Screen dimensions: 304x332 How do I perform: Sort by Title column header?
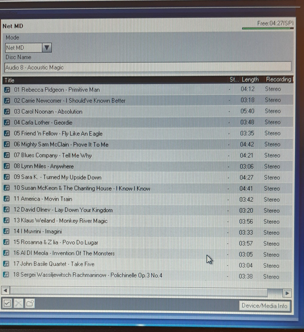9,80
